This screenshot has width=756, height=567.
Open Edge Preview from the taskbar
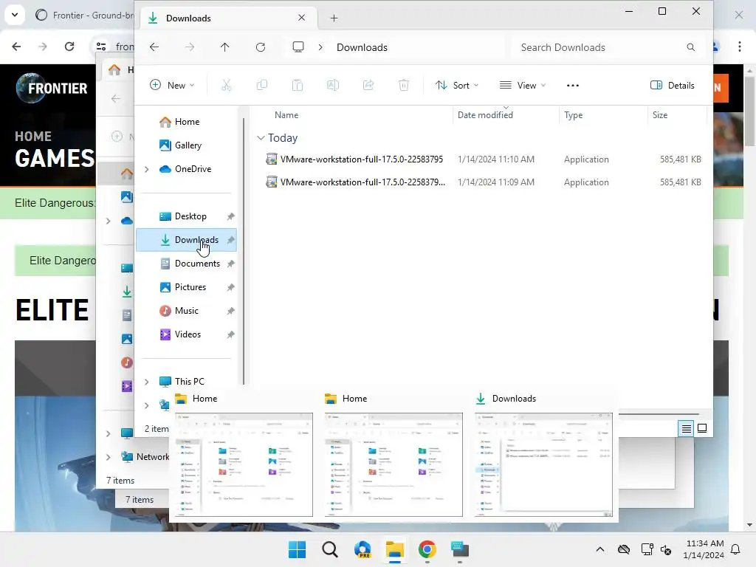(362, 549)
